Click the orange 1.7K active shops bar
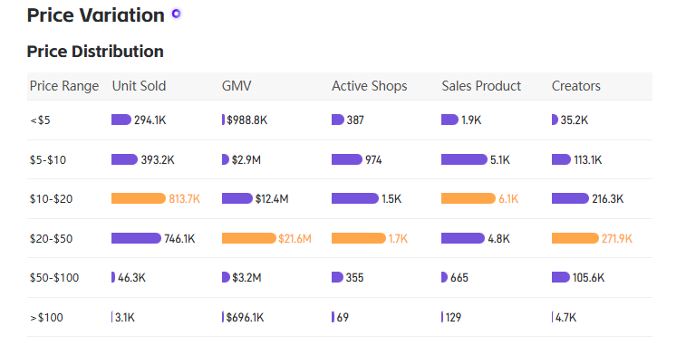This screenshot has height=345, width=686. click(x=359, y=238)
